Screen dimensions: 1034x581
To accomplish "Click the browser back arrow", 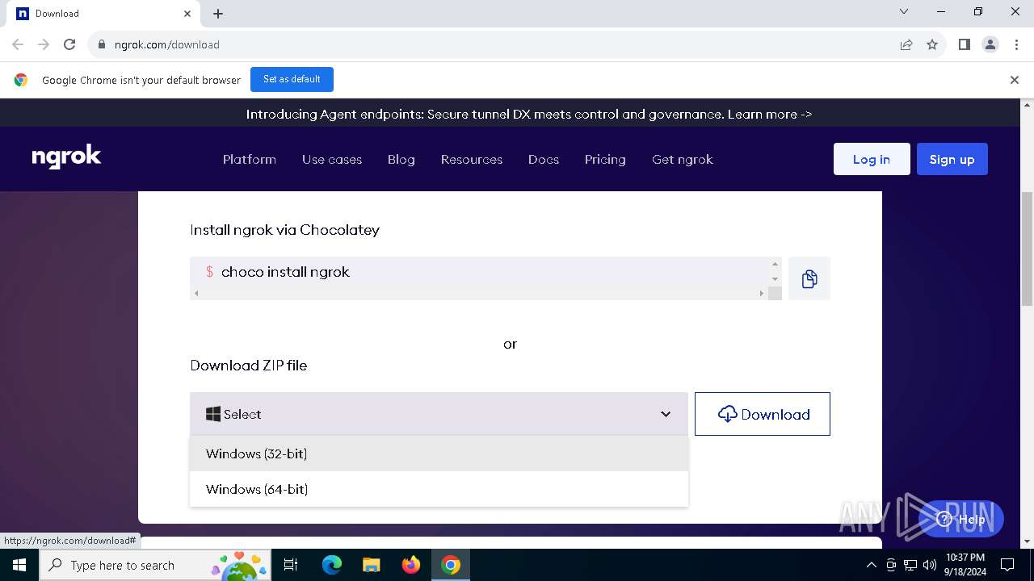I will 18,44.
